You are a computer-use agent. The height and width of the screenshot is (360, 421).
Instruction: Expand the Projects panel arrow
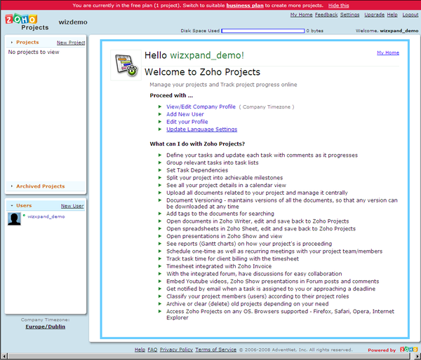[12, 42]
